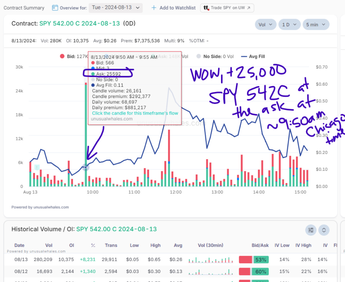The height and width of the screenshot is (282, 345).
Task: Sort table by Trans column header
Action: (x=111, y=245)
